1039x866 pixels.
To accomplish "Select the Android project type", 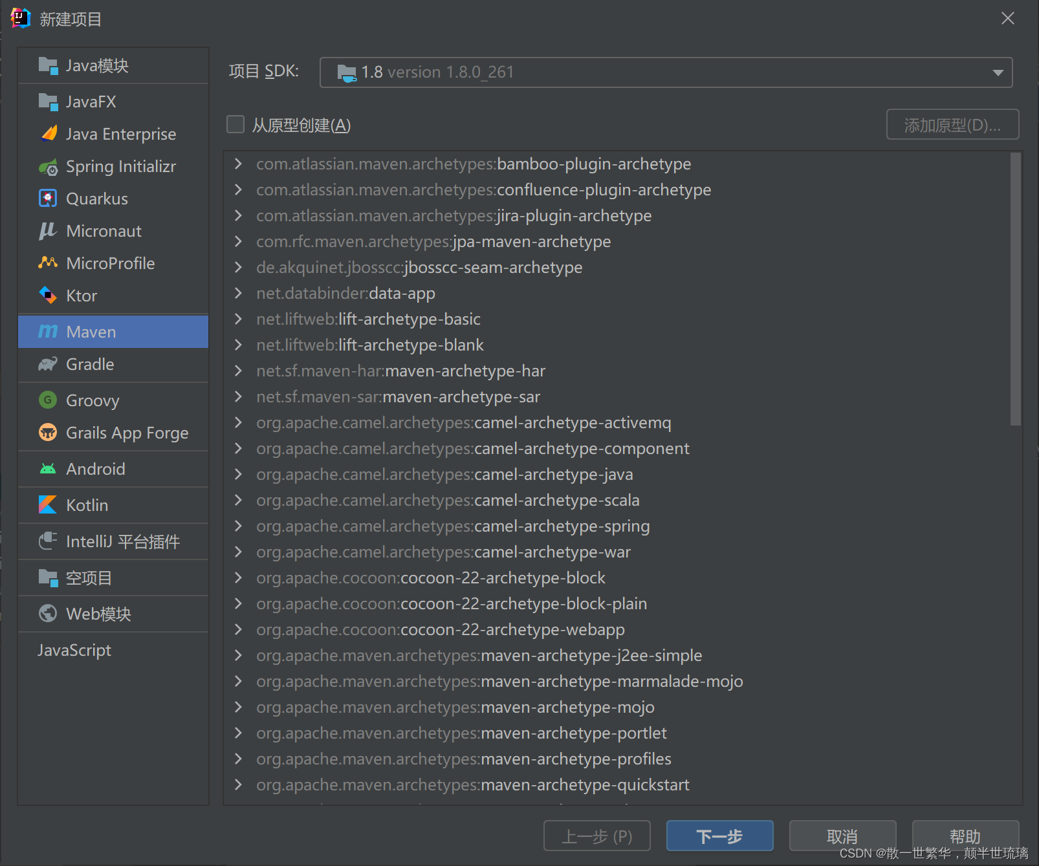I will pyautogui.click(x=113, y=469).
